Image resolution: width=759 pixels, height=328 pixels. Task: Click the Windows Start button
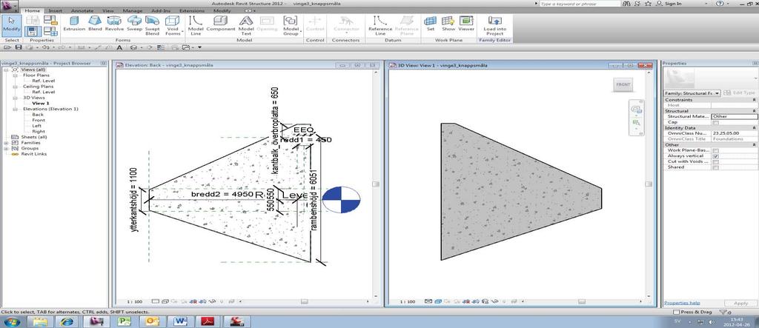click(10, 321)
